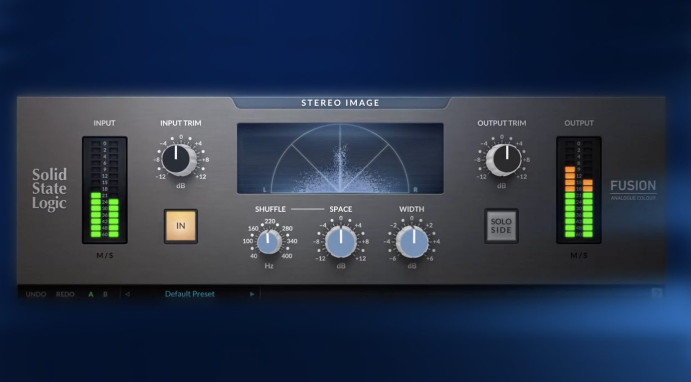Select the B comparison slot
The width and height of the screenshot is (691, 382).
click(x=105, y=294)
